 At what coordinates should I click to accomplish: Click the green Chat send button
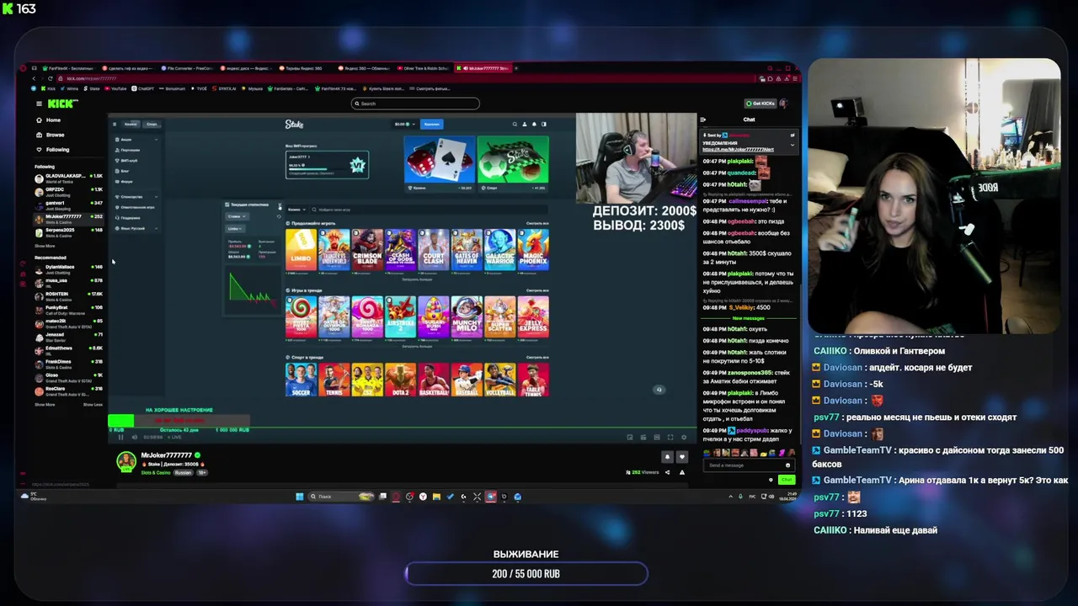point(787,480)
